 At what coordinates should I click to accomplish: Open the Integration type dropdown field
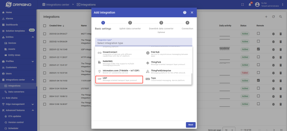(143, 42)
